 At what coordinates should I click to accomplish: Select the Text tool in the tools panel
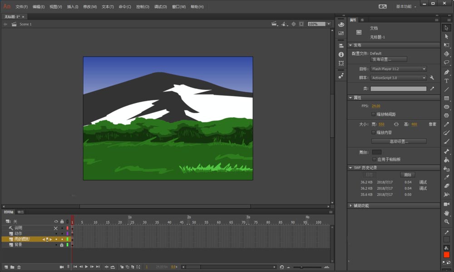coord(446,81)
